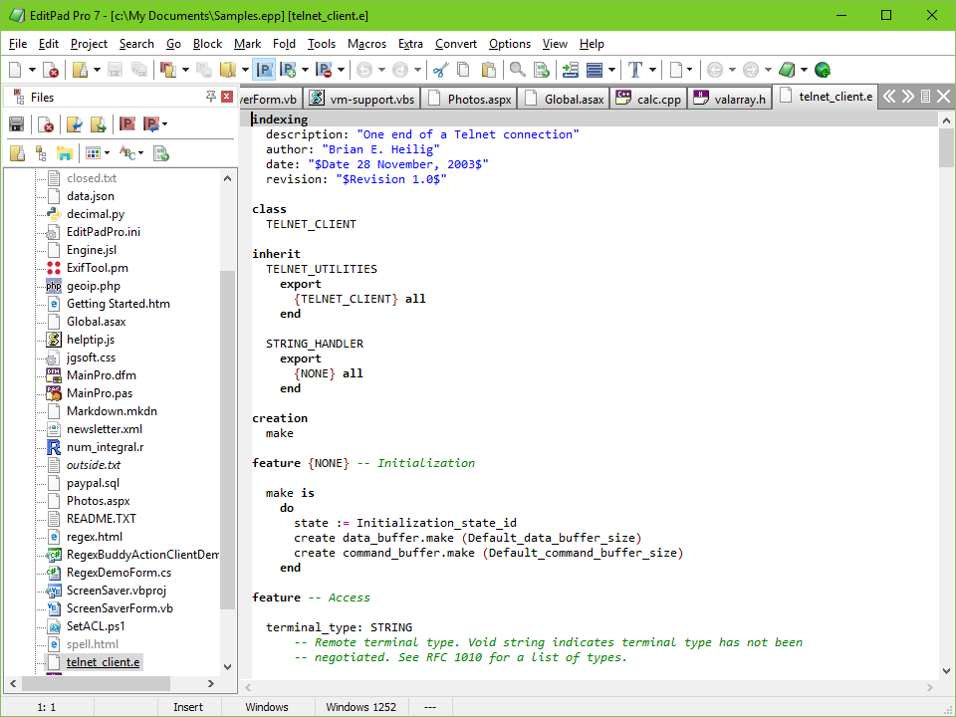Click the save disk icon in Files panel

[x=16, y=124]
